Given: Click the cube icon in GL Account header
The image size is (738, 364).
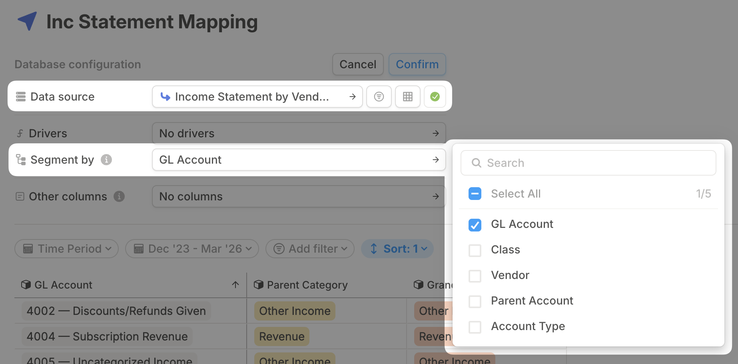Looking at the screenshot, I should click(x=26, y=285).
